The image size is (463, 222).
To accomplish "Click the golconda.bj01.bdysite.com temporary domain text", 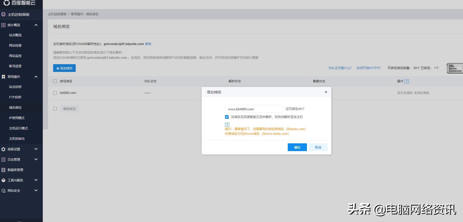I will point(124,44).
